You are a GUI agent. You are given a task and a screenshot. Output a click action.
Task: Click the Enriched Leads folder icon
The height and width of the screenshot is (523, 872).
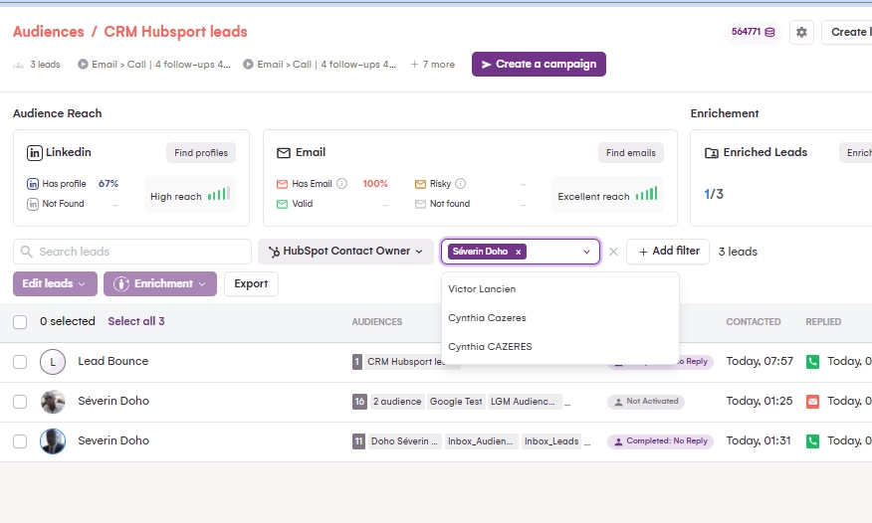(712, 153)
